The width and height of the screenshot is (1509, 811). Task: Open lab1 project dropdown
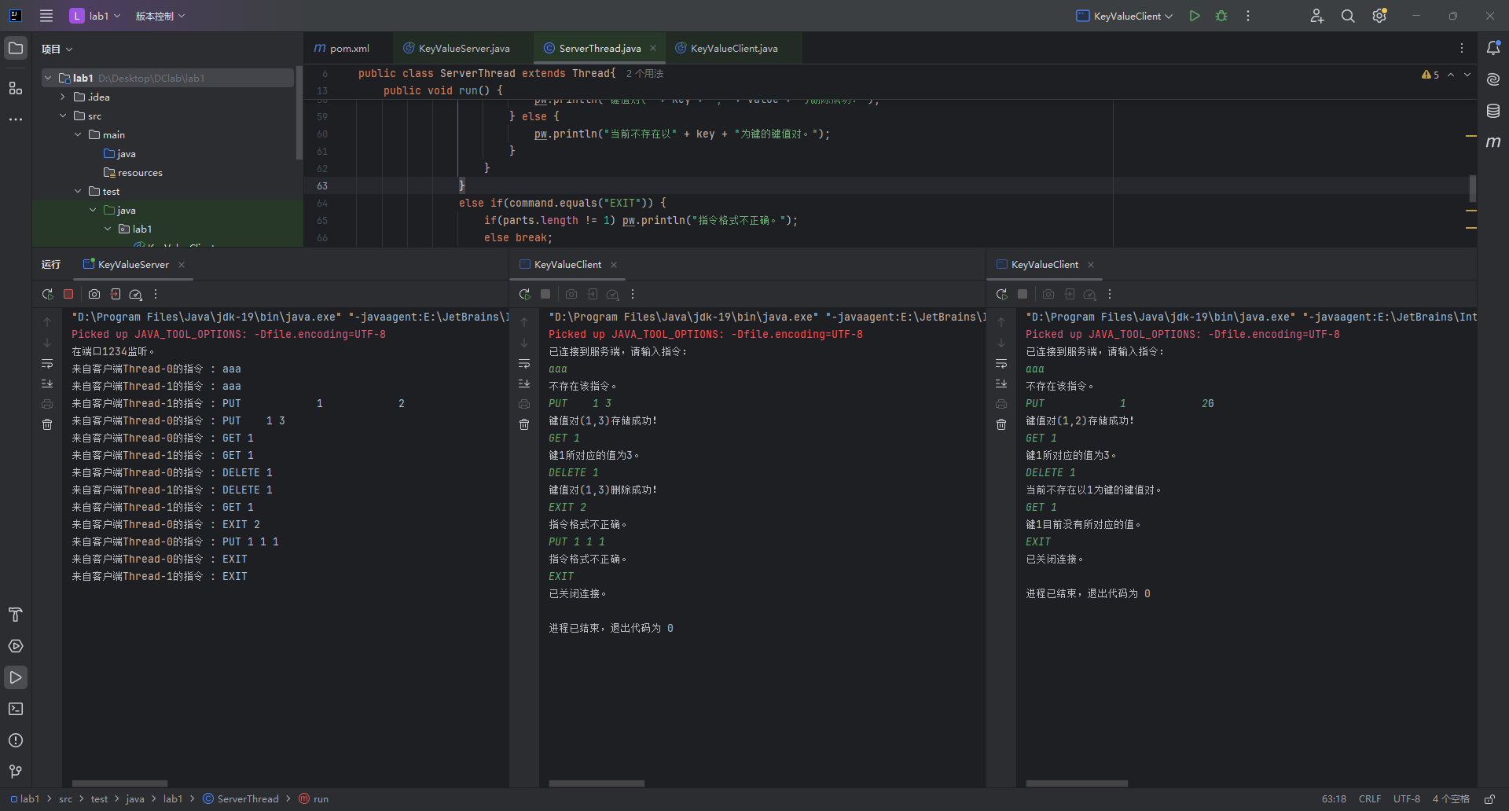pos(96,16)
